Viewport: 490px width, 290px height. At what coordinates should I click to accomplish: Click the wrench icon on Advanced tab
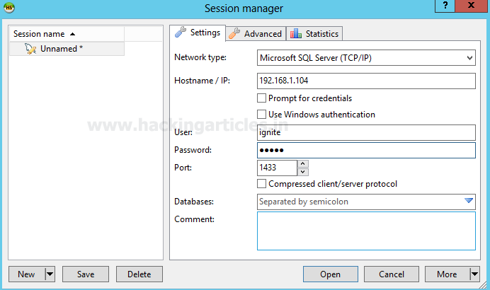(x=234, y=33)
